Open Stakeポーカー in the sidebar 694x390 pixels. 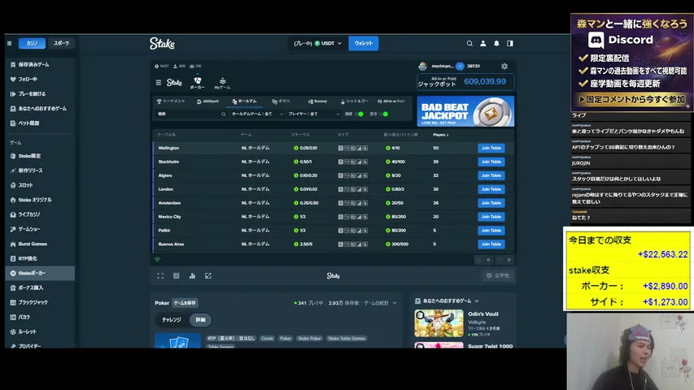pos(40,273)
